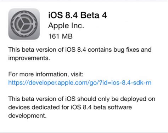The width and height of the screenshot is (168, 133).
Task: Click 'bug fixes' in the first paragraph
Action: [x=126, y=50]
